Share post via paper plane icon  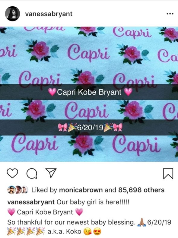51,173
